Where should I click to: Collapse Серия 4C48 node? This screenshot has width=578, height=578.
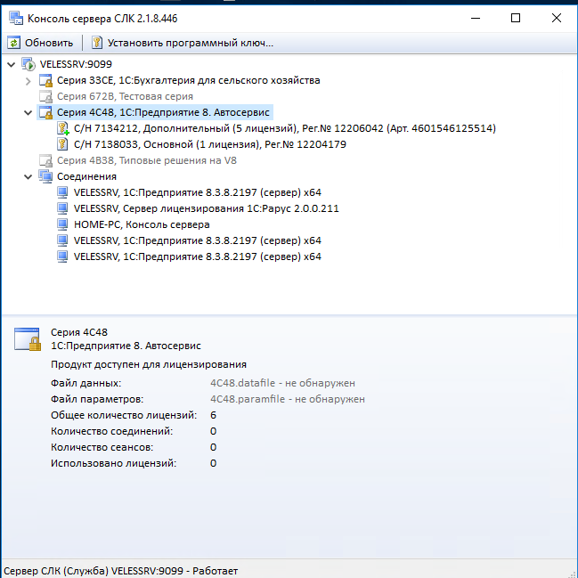click(x=28, y=113)
